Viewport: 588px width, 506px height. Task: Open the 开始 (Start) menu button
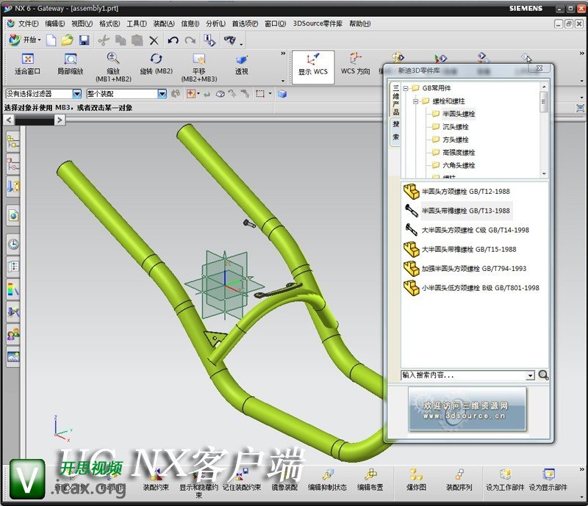point(24,40)
